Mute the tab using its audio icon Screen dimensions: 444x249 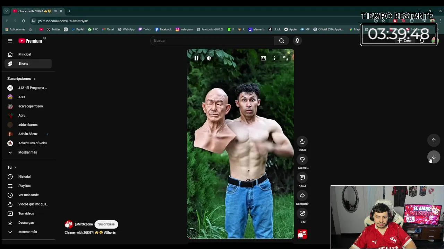pos(55,11)
